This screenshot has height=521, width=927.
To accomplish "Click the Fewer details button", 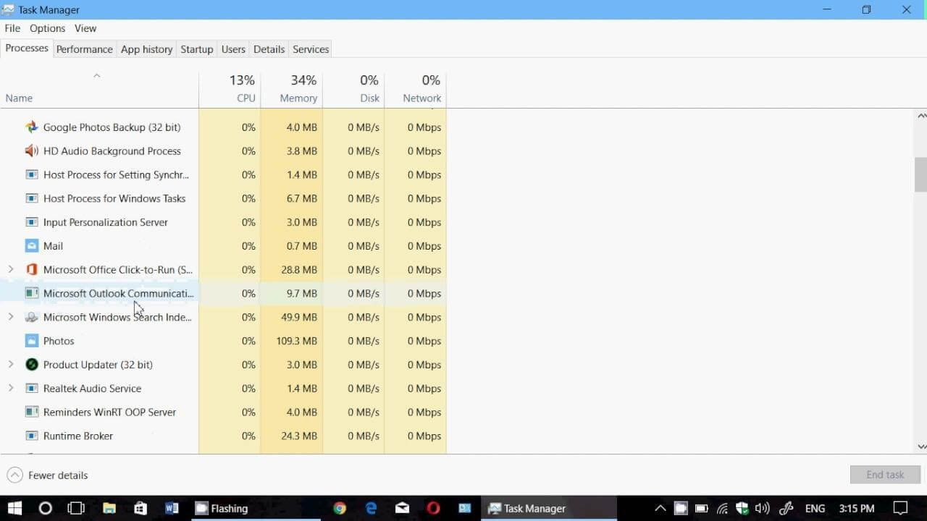I will coord(47,475).
